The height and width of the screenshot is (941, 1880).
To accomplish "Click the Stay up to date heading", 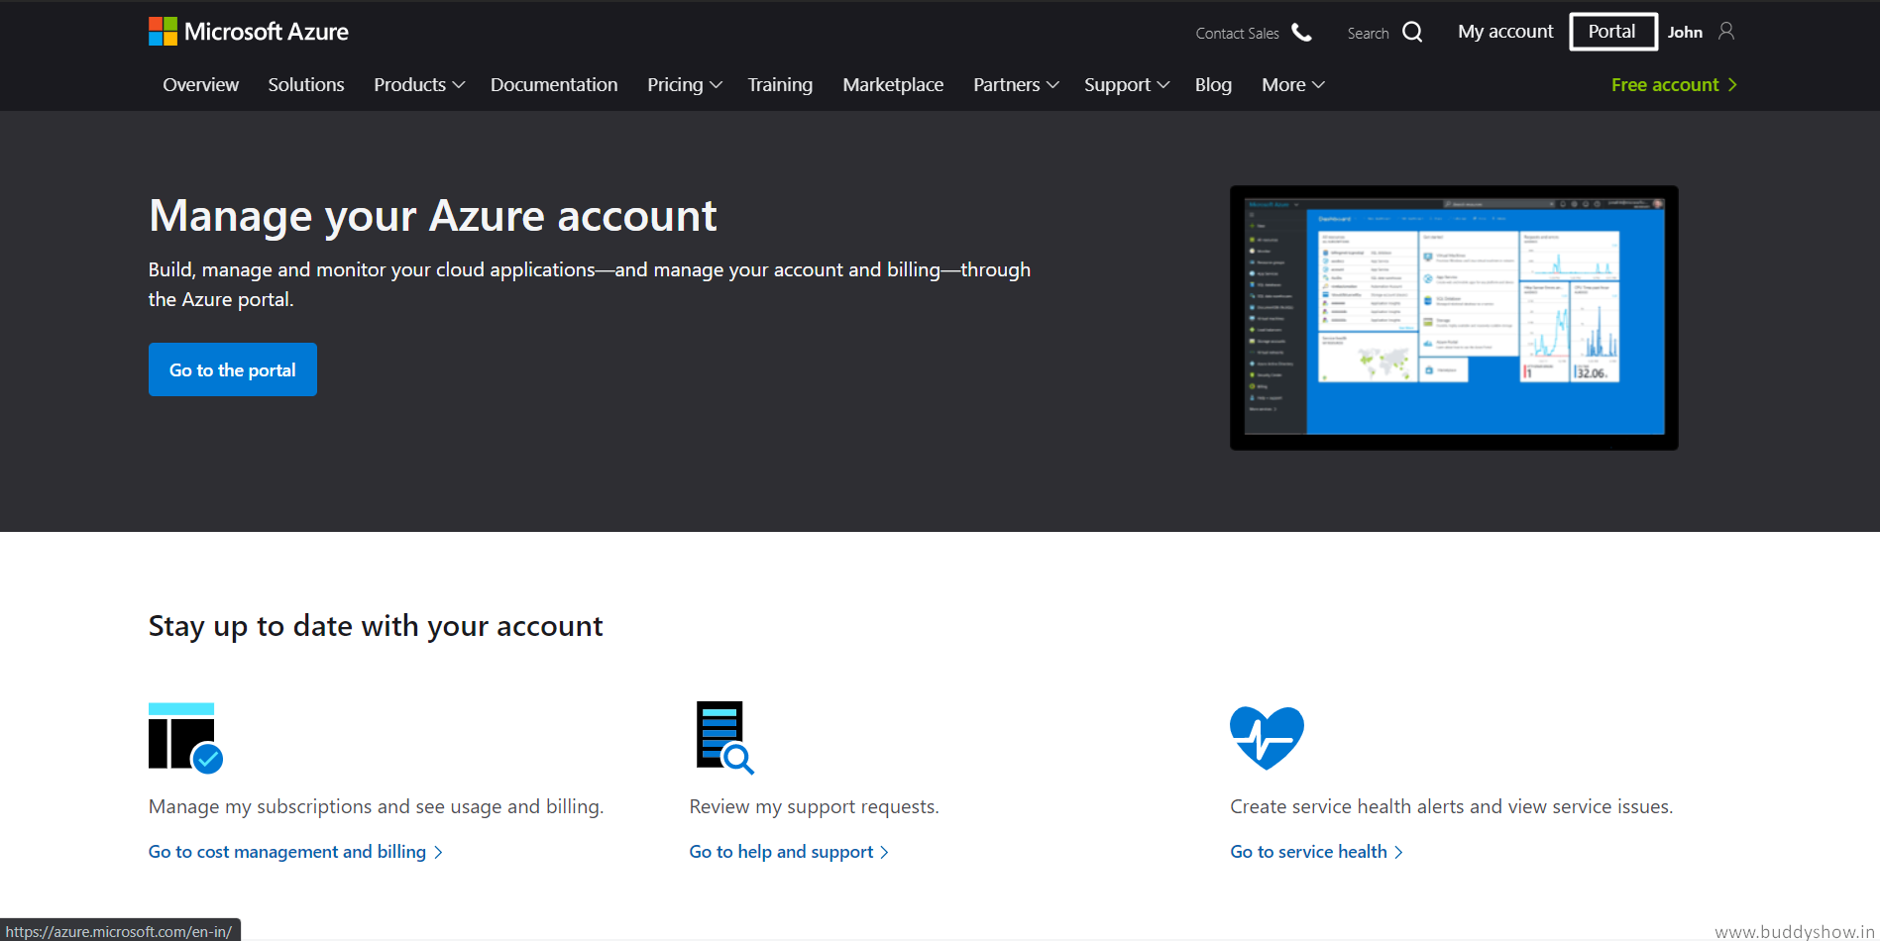I will pos(376,626).
